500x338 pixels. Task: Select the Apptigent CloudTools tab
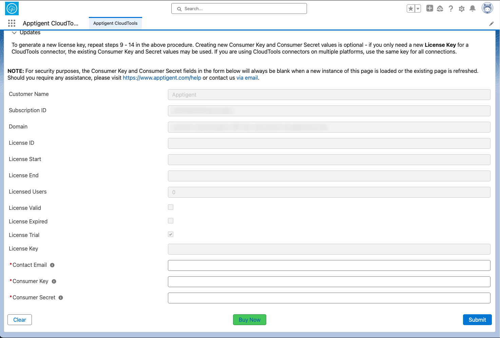tap(115, 23)
